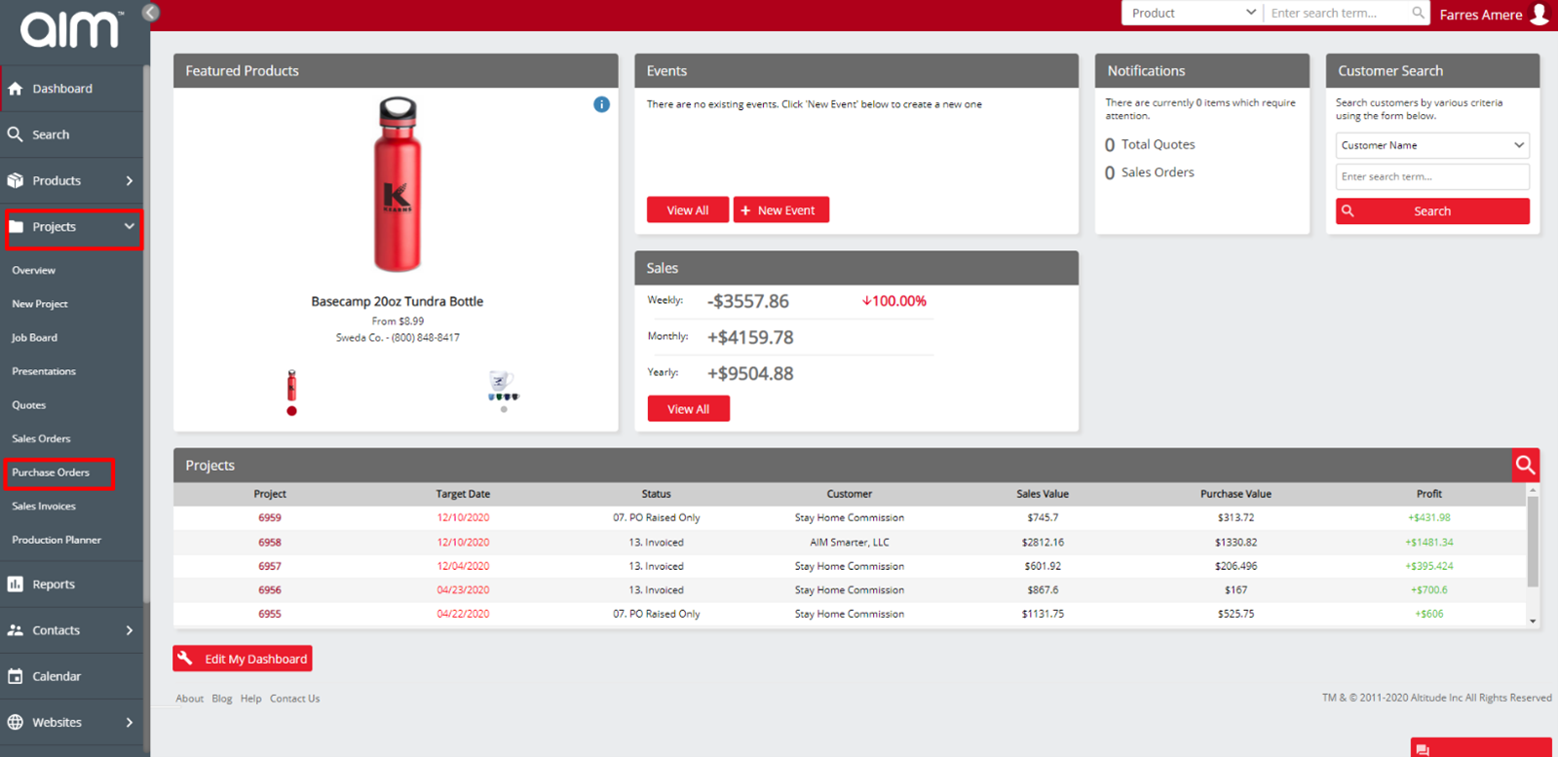Open Dashboard from the sidebar

pyautogui.click(x=72, y=89)
